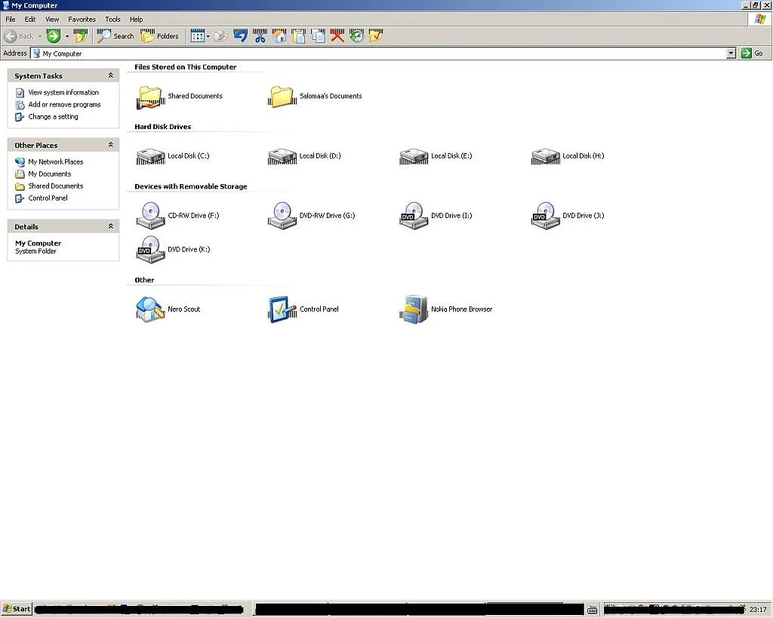Open the Nero Scout icon
Viewport: 773px width, 618px height.
150,309
